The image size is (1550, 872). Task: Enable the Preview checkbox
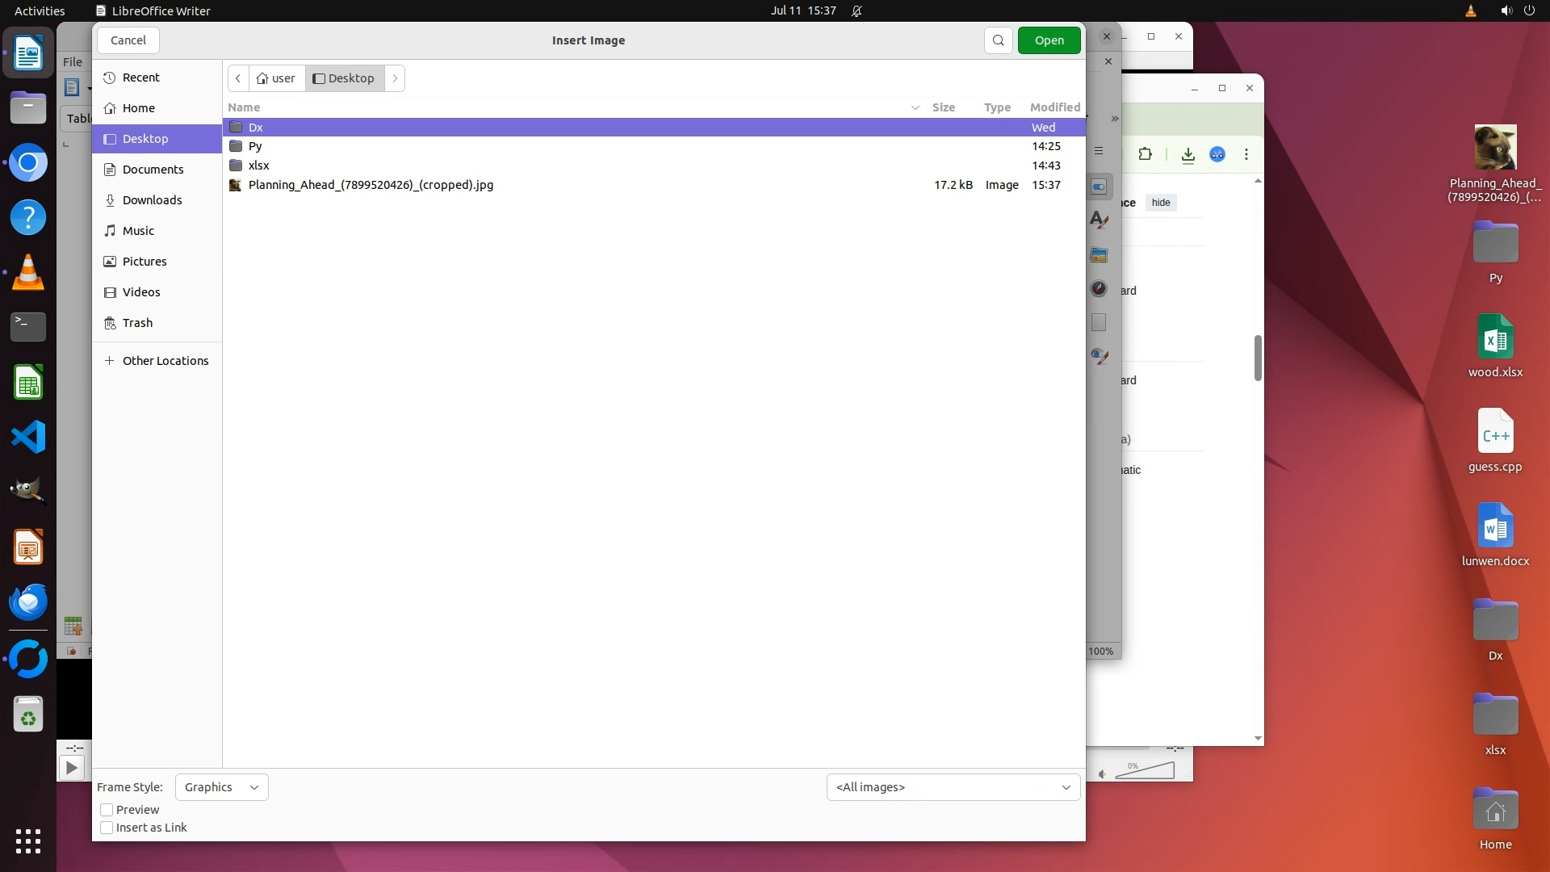(x=107, y=810)
